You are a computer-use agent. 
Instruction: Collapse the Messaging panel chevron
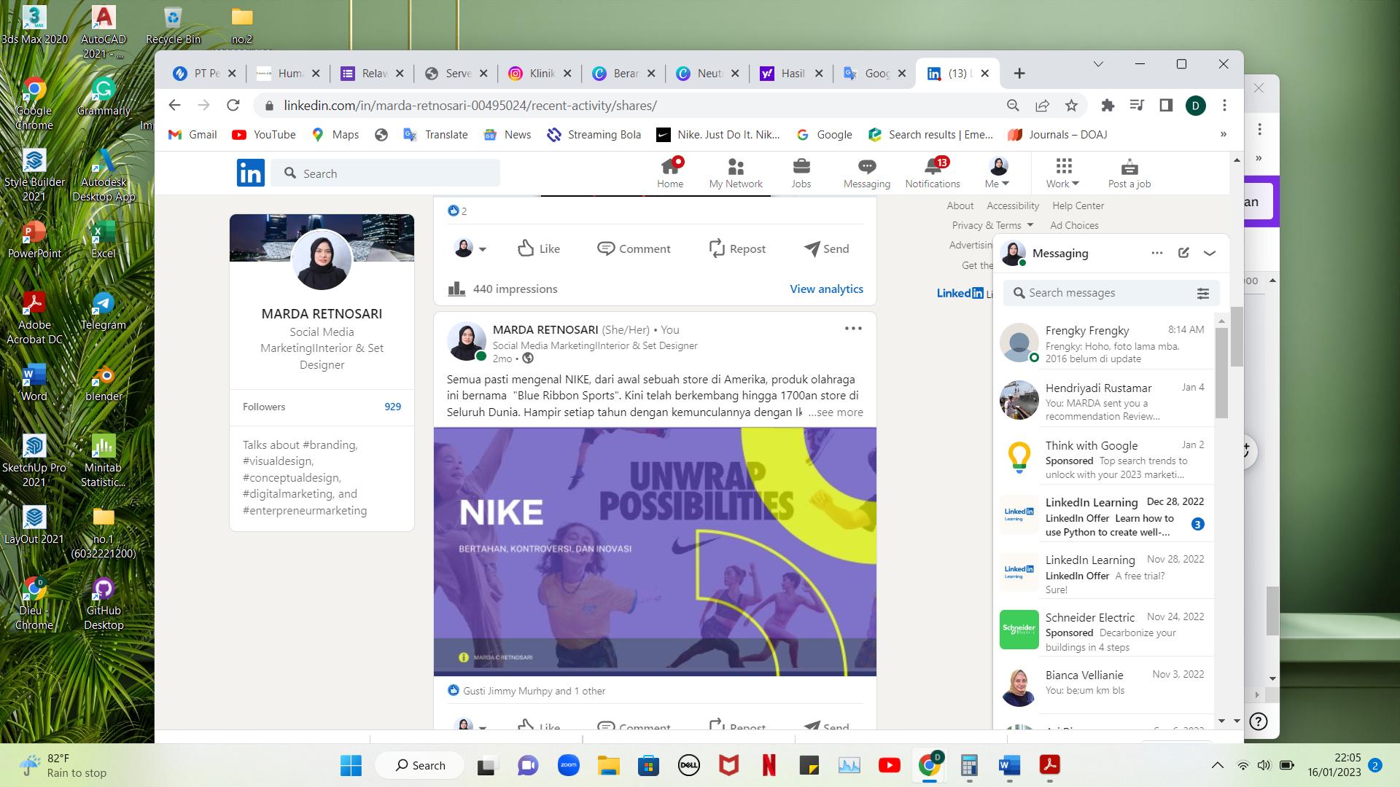(1210, 253)
